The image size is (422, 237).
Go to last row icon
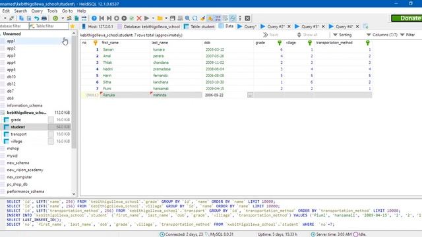click(109, 18)
